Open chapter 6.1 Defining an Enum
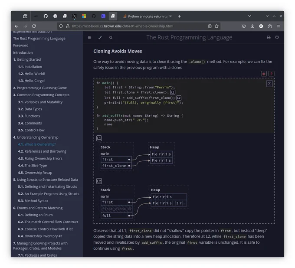This screenshot has height=268, width=295. (x=35, y=215)
